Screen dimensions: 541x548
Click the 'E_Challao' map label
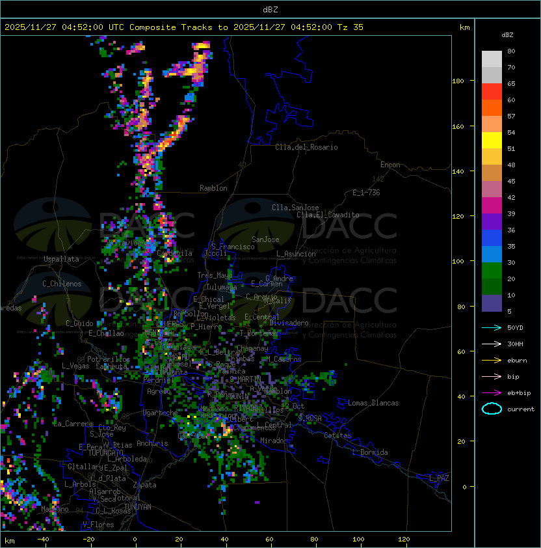pos(106,333)
